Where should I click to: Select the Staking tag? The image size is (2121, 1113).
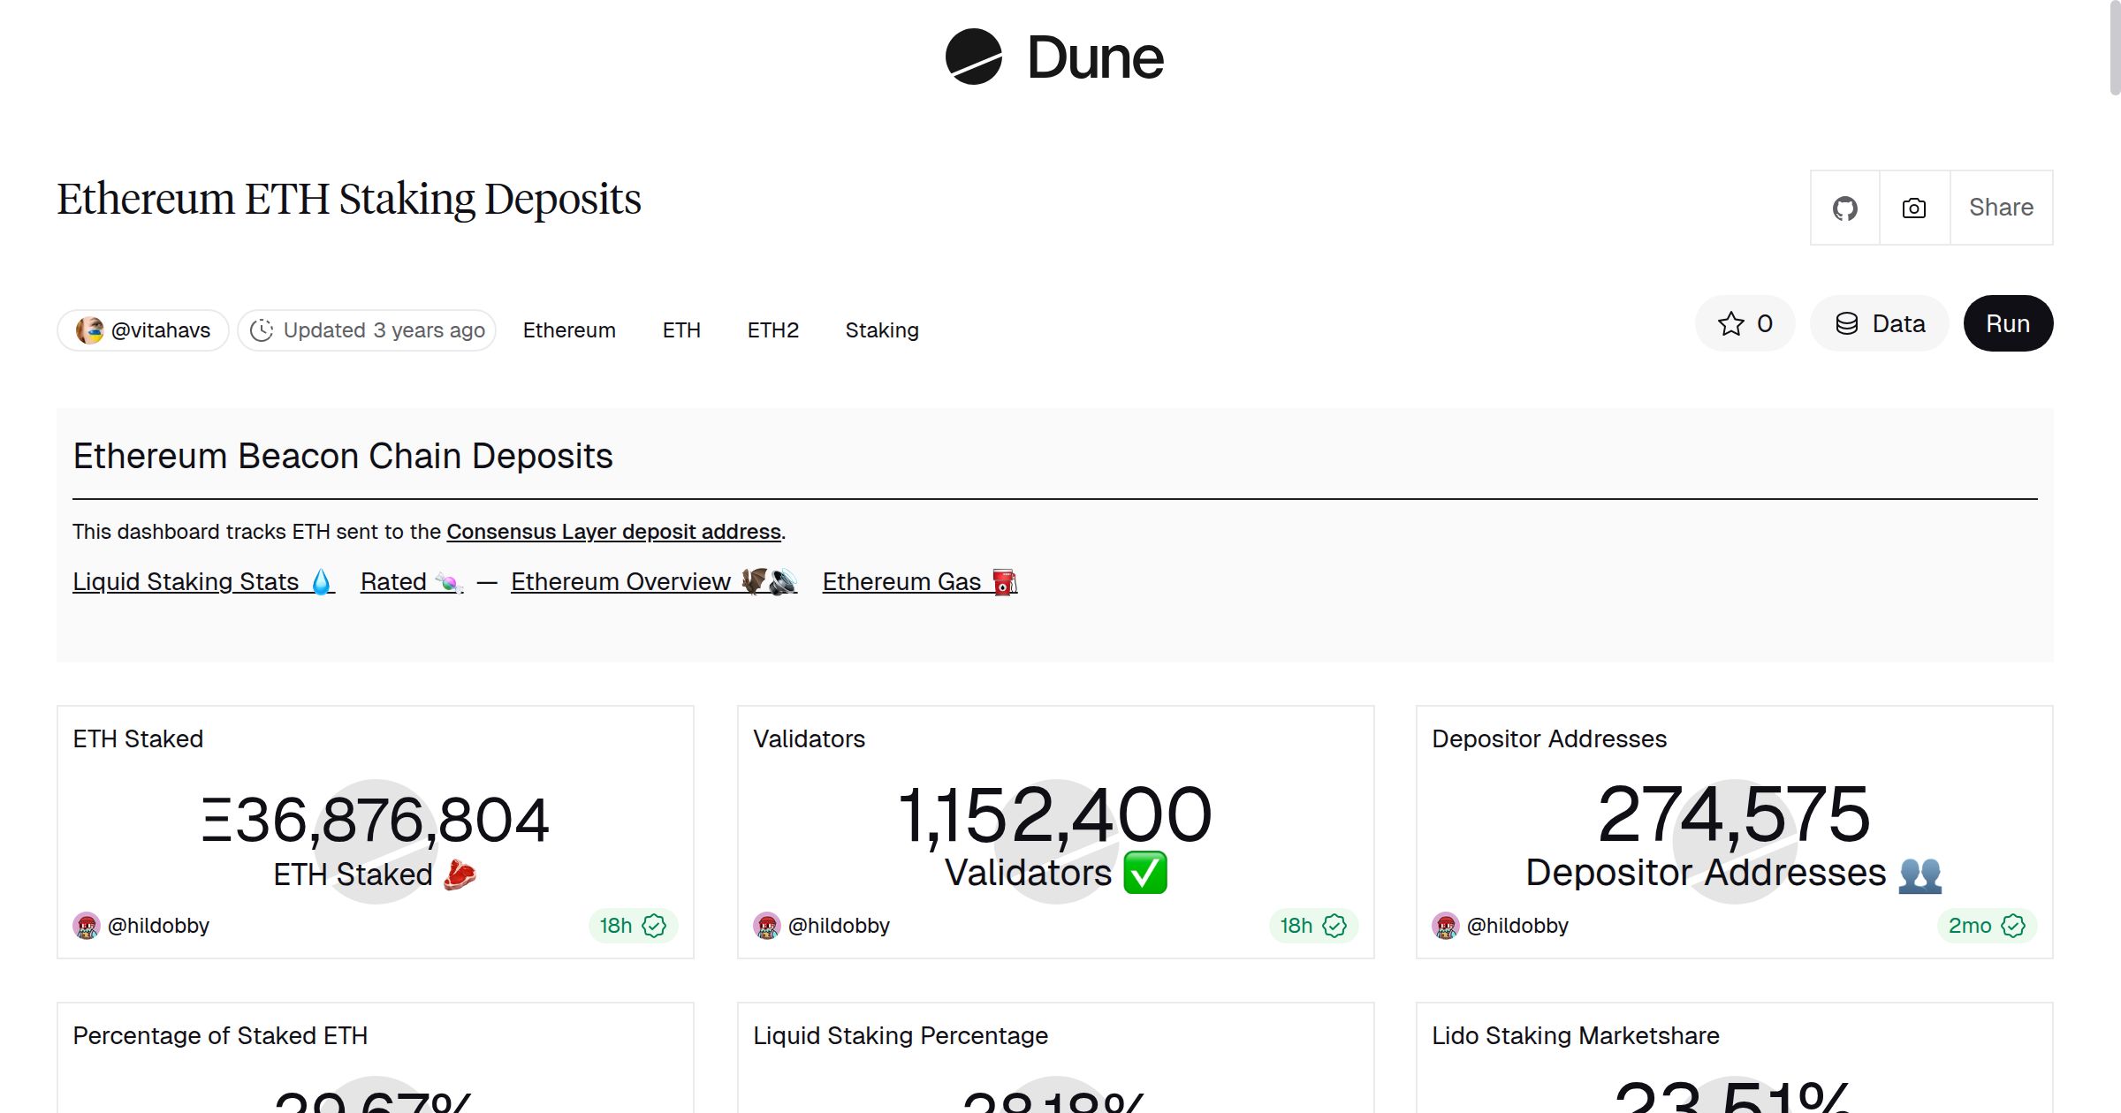coord(882,329)
